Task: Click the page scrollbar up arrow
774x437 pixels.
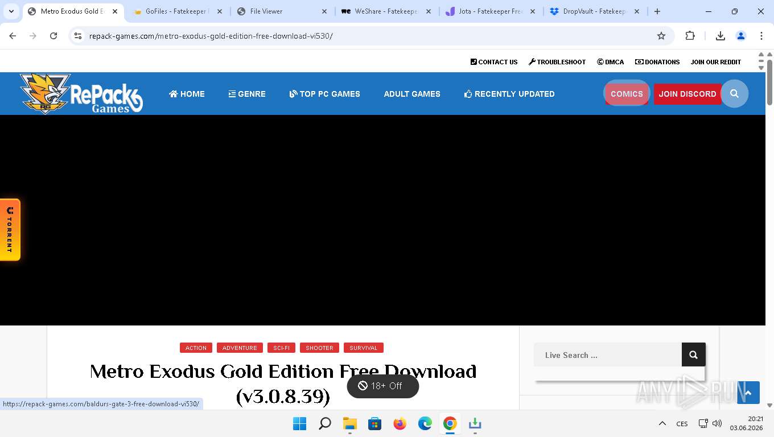Action: [769, 55]
